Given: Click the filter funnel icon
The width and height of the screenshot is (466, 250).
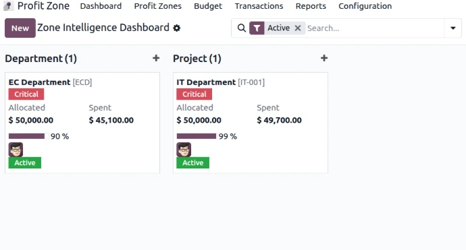Looking at the screenshot, I should 257,28.
